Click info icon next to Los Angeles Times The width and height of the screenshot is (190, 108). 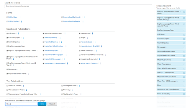[79, 86]
